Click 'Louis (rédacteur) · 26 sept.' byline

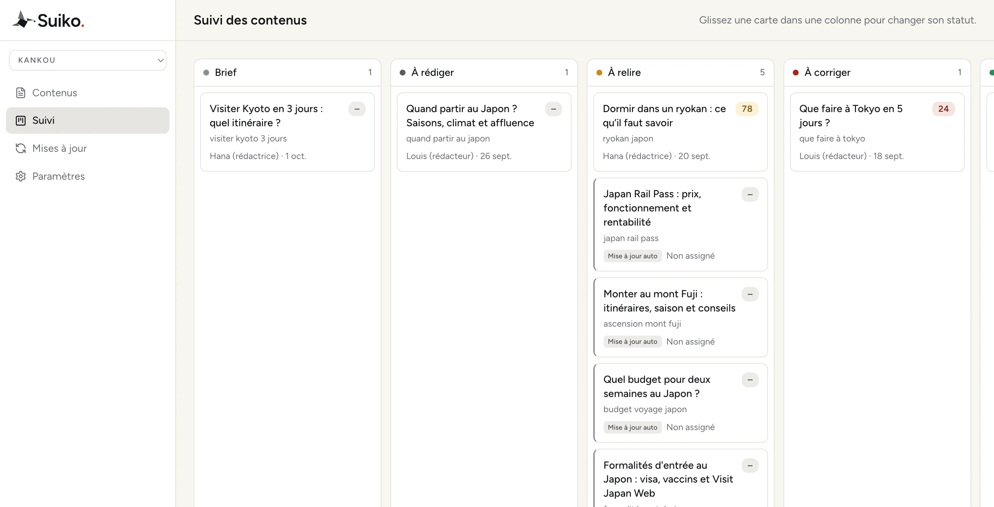pos(459,156)
